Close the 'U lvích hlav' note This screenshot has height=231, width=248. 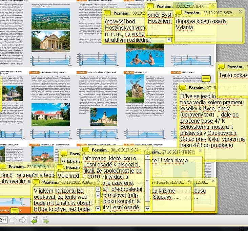200,150
